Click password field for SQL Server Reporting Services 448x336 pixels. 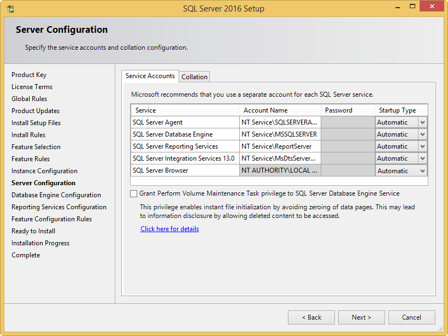[348, 146]
